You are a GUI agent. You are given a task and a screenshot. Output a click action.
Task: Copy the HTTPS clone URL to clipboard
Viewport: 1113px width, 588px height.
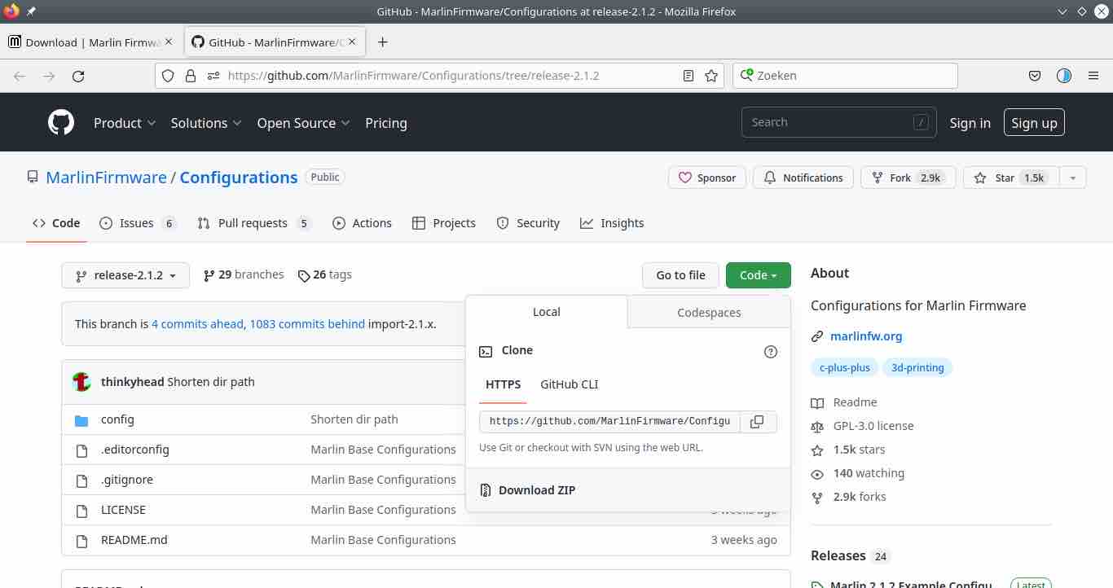tap(757, 422)
